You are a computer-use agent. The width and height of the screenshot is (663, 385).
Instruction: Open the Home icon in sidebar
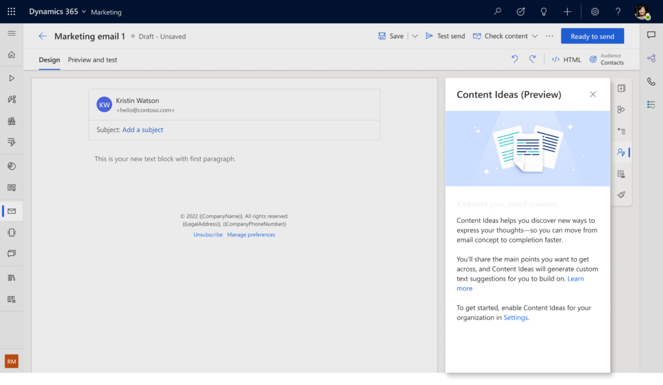click(x=11, y=54)
